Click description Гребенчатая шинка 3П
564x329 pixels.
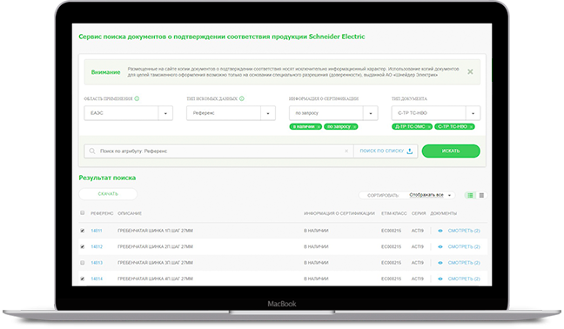155,263
